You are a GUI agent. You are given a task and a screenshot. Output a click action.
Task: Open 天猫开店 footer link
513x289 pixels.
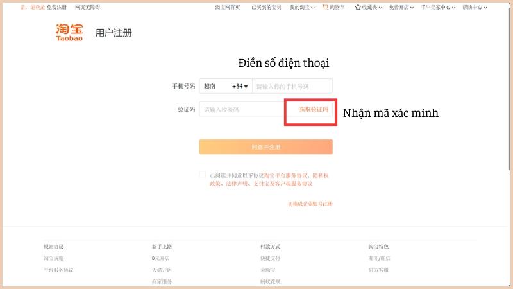click(x=162, y=270)
